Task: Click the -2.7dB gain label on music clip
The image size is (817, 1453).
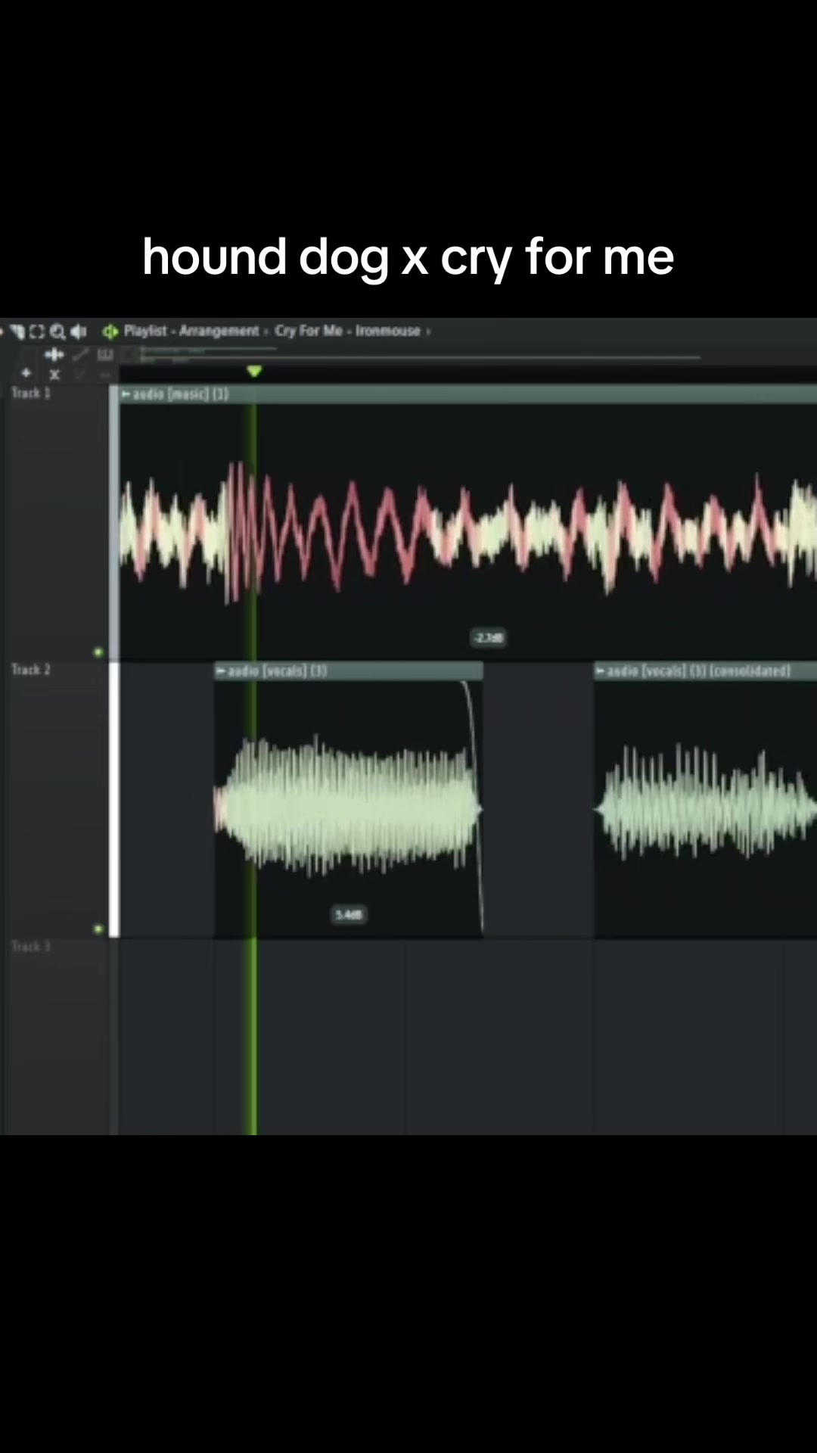Action: (488, 638)
